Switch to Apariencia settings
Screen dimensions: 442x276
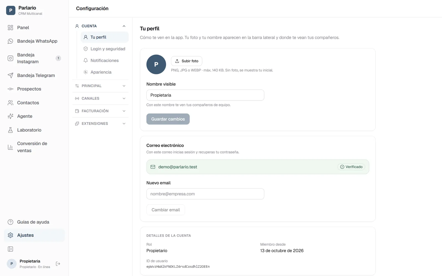[105, 72]
